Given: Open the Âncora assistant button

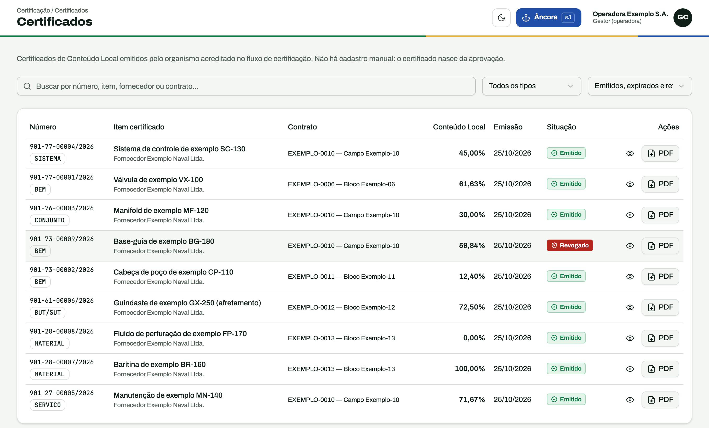Looking at the screenshot, I should click(x=548, y=17).
